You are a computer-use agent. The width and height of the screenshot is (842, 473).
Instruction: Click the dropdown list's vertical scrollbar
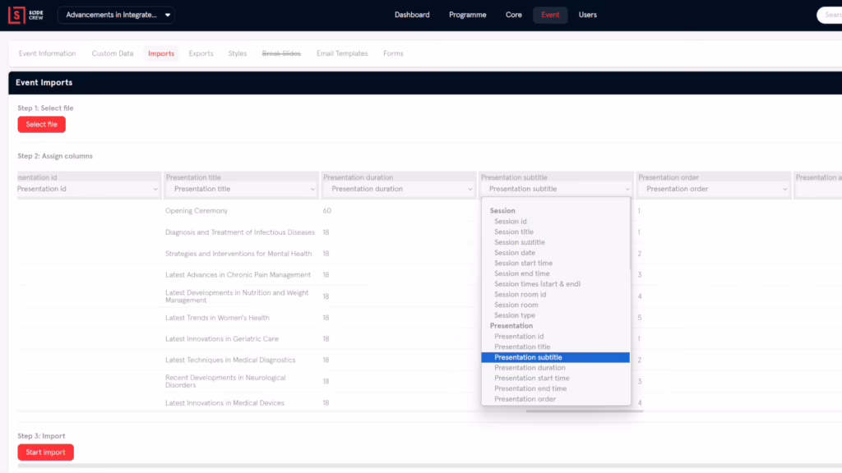click(x=631, y=234)
